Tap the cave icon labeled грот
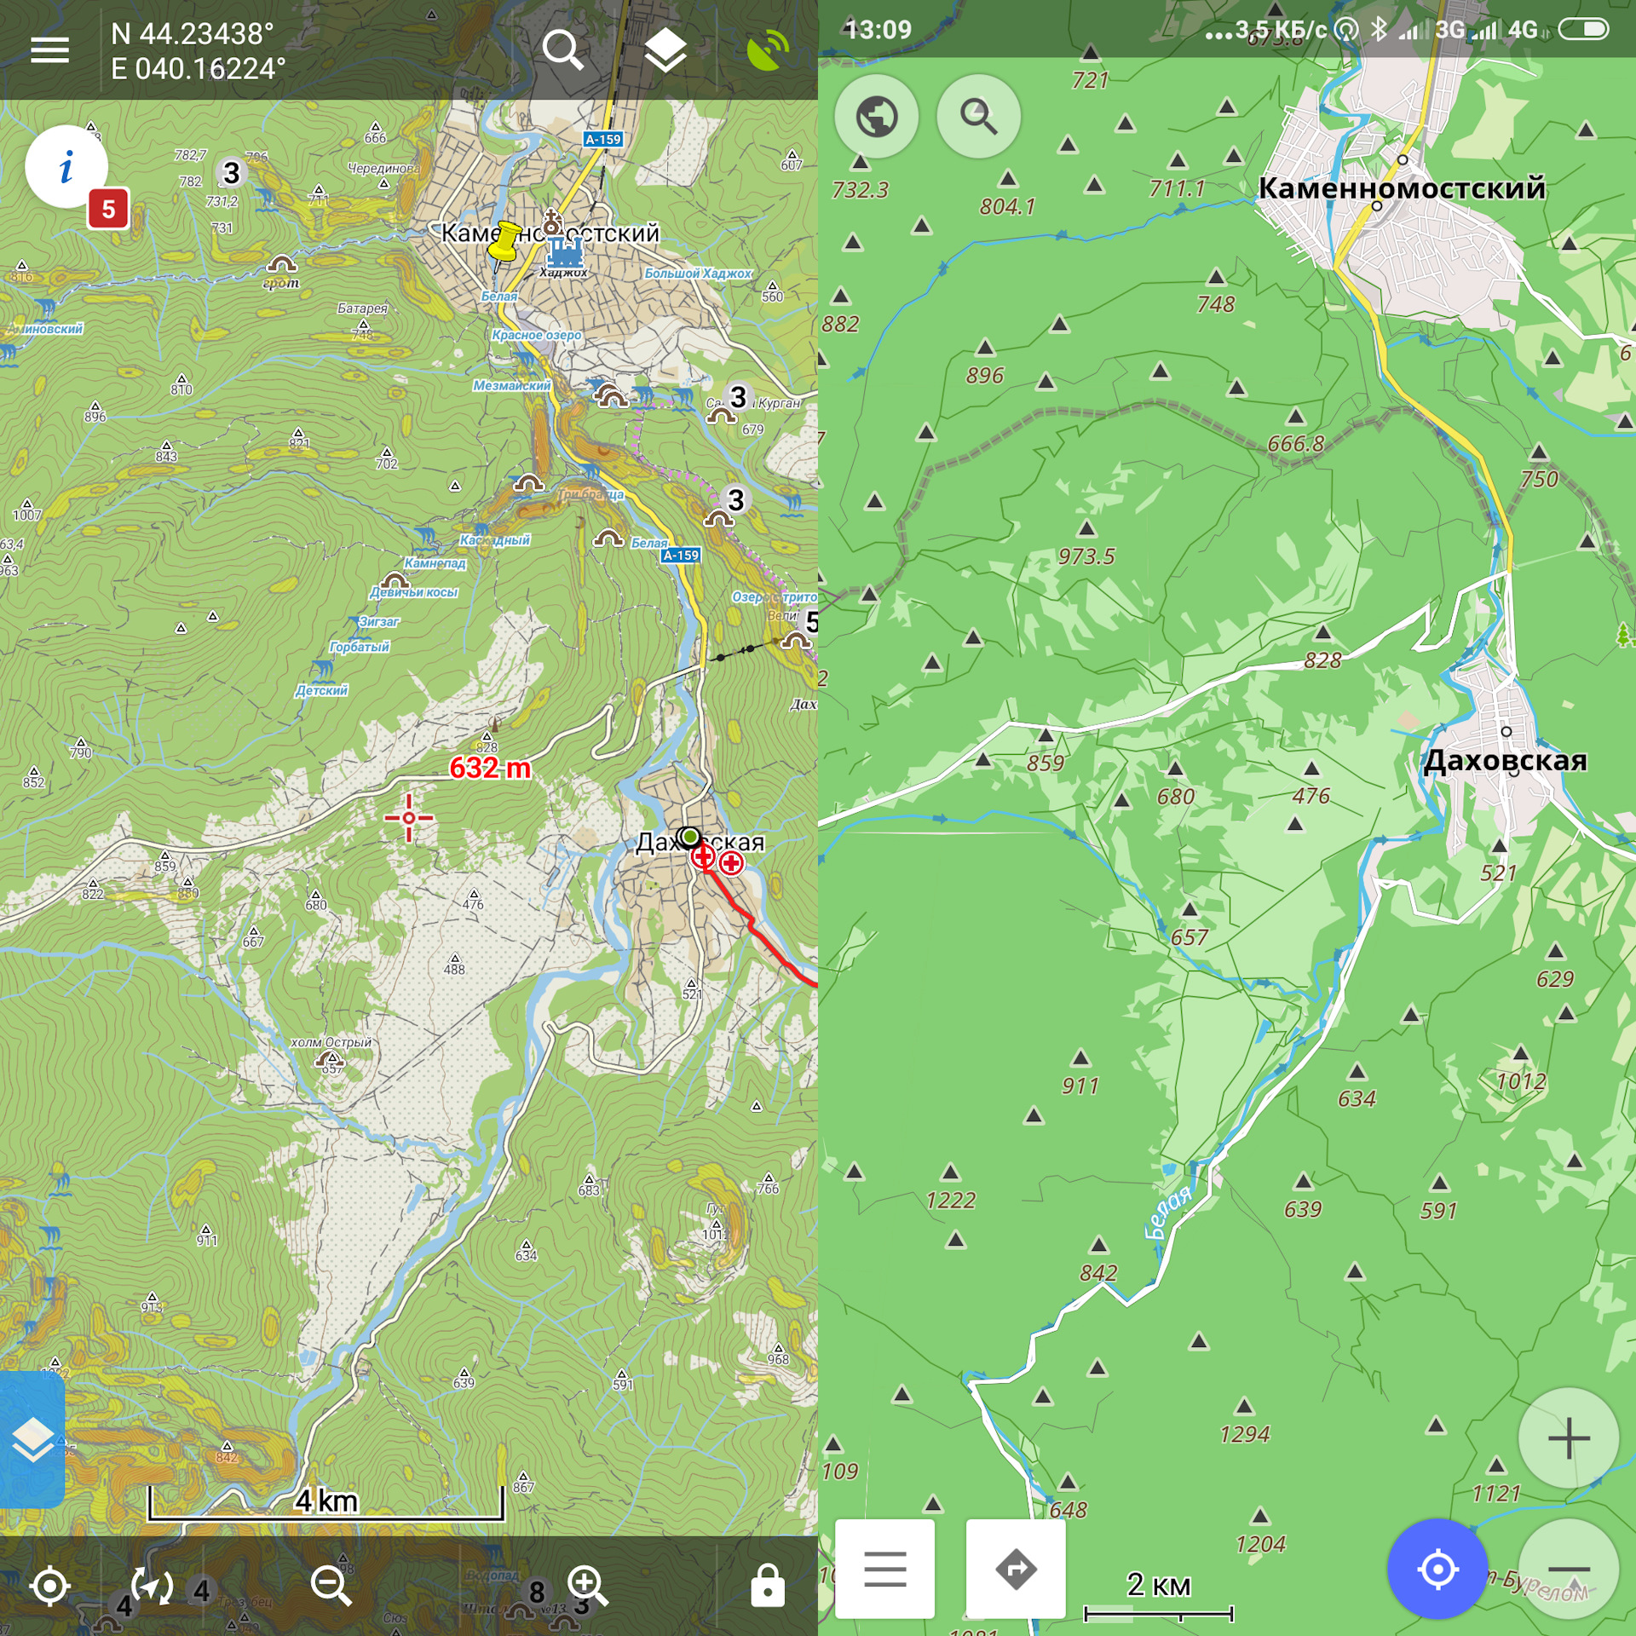This screenshot has height=1636, width=1636. pyautogui.click(x=281, y=263)
